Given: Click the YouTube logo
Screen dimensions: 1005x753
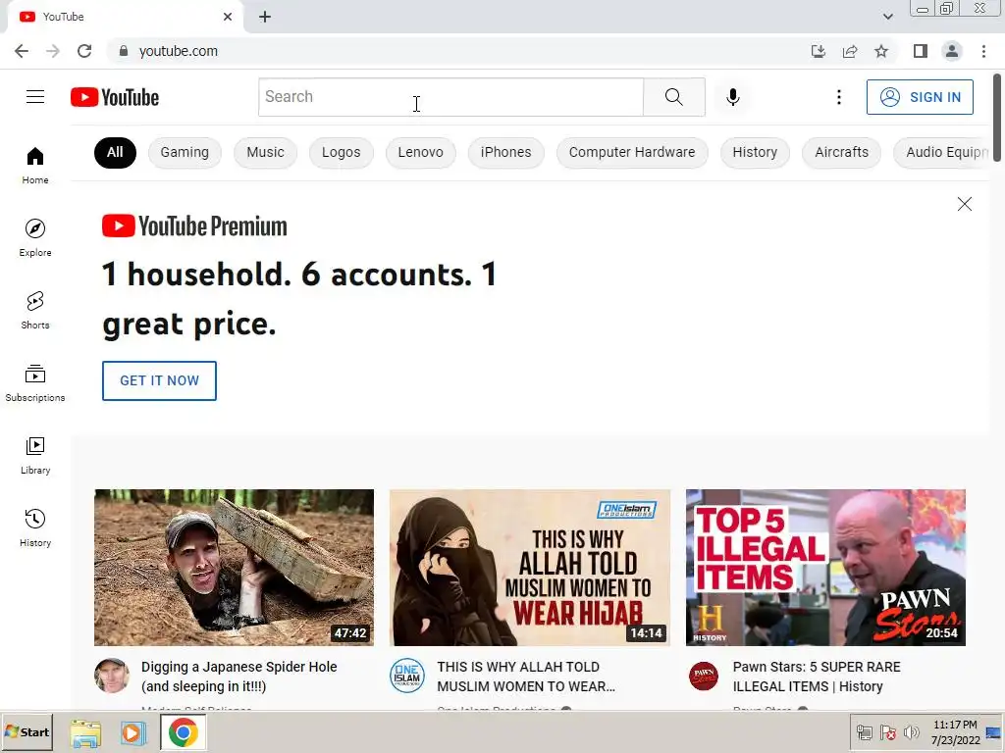Looking at the screenshot, I should coord(115,97).
